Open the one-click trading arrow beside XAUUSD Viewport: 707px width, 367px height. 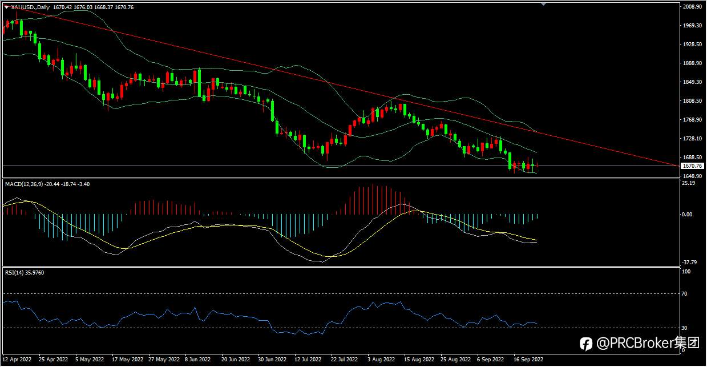click(x=6, y=7)
